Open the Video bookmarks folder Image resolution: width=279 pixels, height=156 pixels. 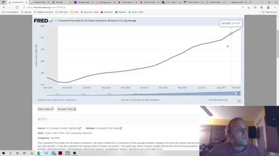(x=75, y=12)
